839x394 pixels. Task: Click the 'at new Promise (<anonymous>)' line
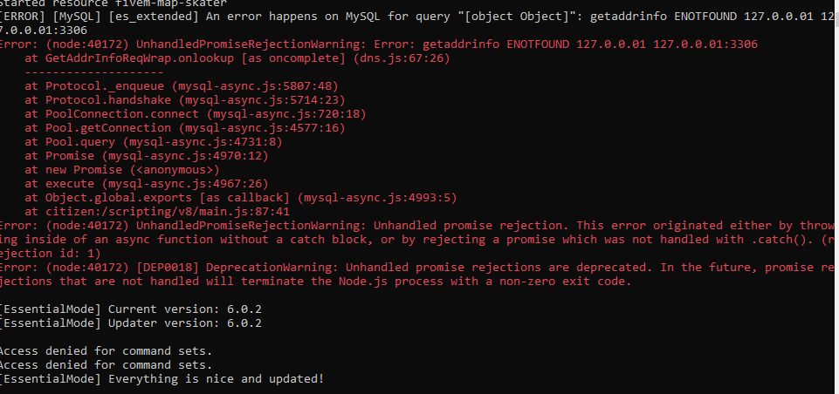[x=120, y=170]
